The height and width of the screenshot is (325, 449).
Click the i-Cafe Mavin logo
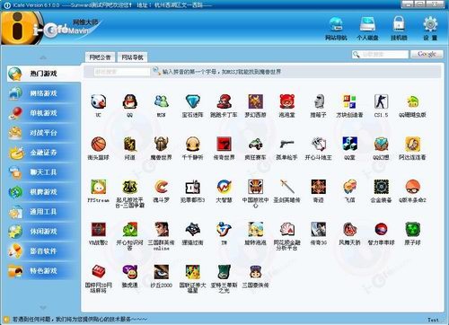51,29
